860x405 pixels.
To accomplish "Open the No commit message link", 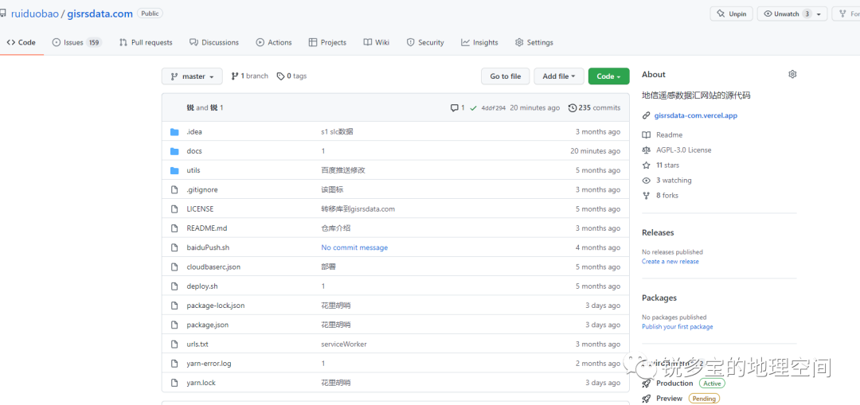I will [x=354, y=247].
